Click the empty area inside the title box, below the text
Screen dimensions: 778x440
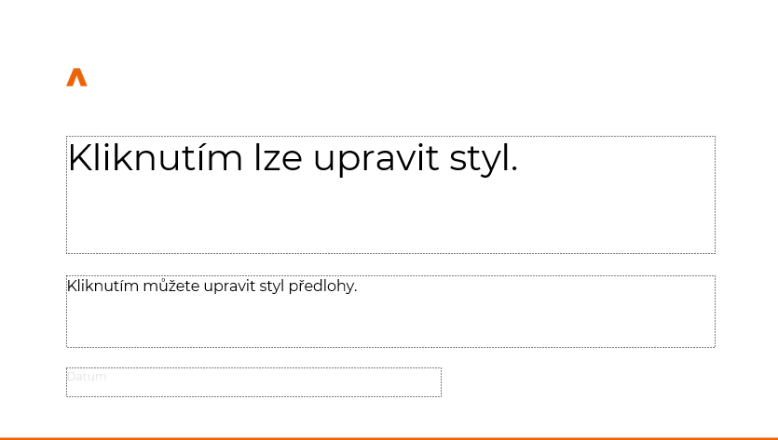[x=390, y=218]
